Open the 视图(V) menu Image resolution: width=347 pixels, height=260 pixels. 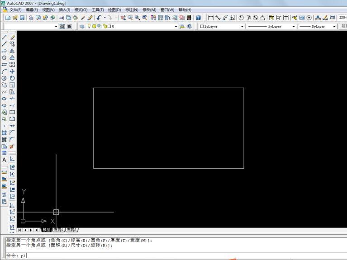pyautogui.click(x=48, y=10)
